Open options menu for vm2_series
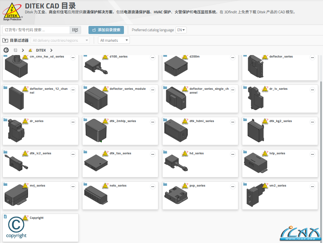 312,187
